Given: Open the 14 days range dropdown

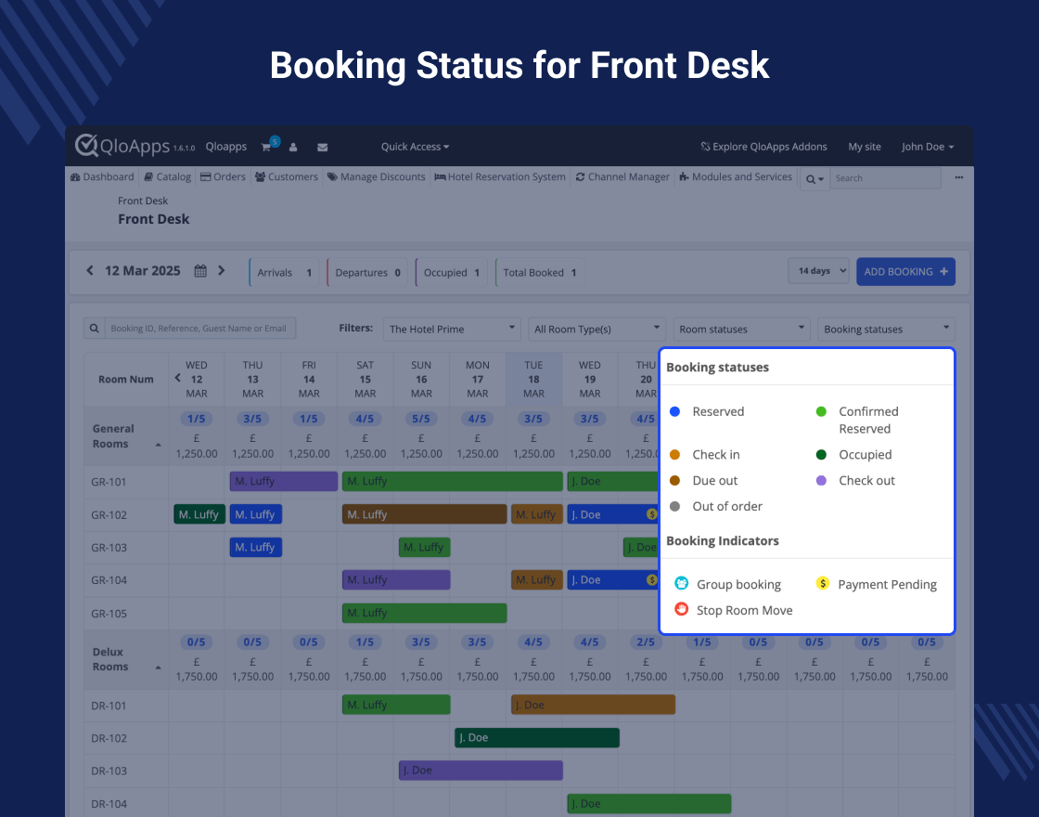Looking at the screenshot, I should (x=819, y=271).
